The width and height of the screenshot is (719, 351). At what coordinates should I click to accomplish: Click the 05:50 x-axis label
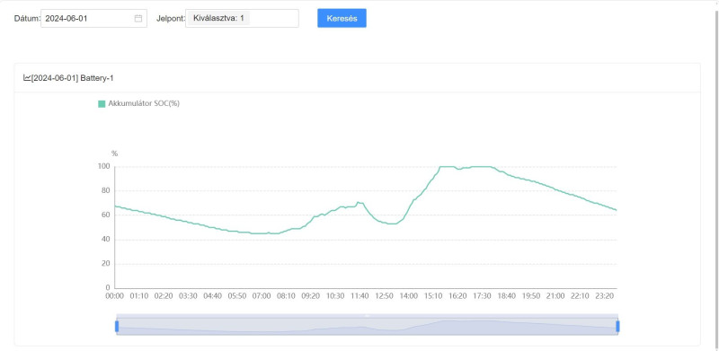pyautogui.click(x=237, y=296)
